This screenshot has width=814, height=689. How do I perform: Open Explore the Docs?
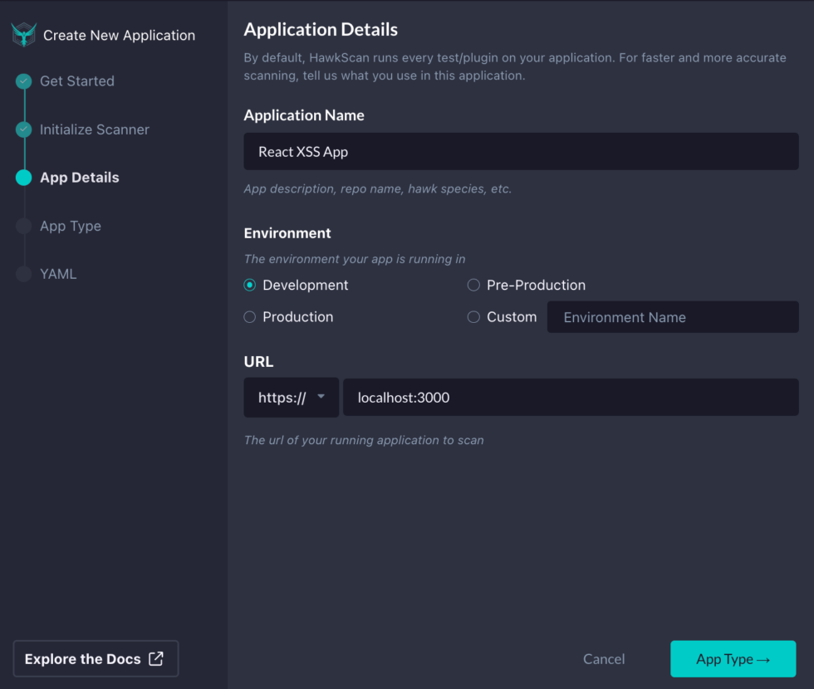coord(96,658)
